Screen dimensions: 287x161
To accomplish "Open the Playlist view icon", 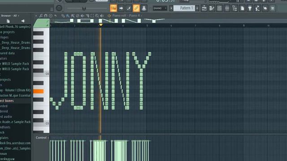I will pyautogui.click(x=204, y=8).
